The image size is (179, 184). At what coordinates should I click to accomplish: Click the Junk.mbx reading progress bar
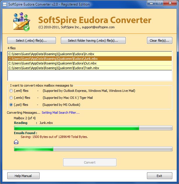point(93,128)
